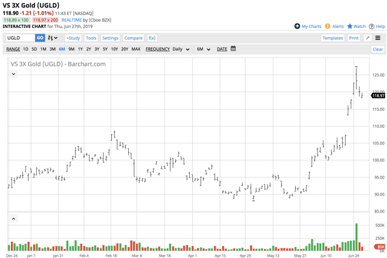Viewport: 387px width, 258px height.
Task: Open the hamburger menu icon
Action: coord(377,38)
